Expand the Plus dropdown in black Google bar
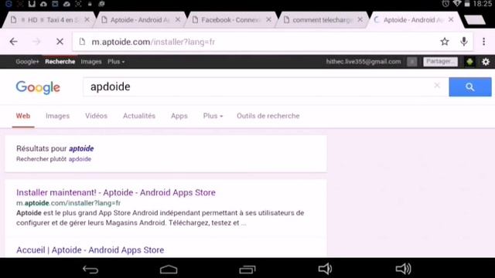This screenshot has height=278, width=495. [x=116, y=62]
